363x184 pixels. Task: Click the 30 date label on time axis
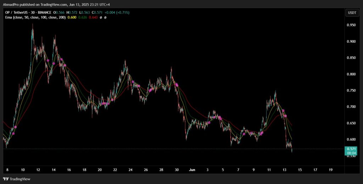point(177,170)
